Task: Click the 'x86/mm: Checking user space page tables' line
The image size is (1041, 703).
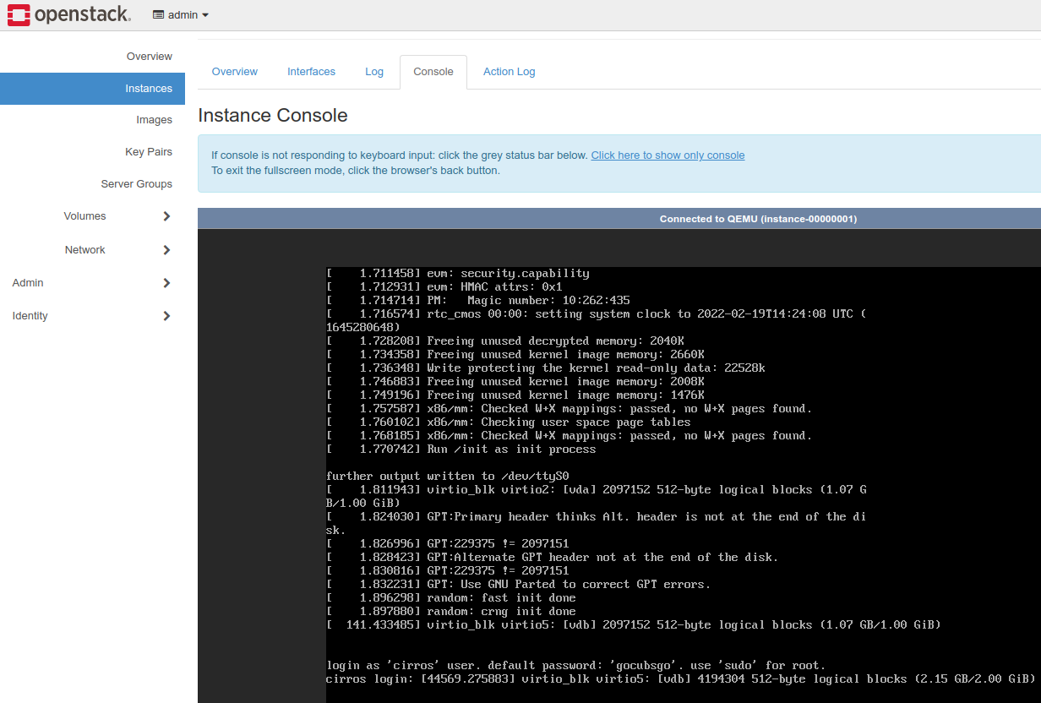Action: tap(509, 422)
